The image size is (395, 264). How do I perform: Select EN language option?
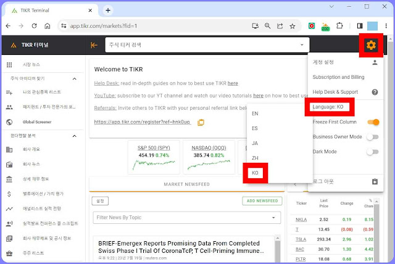point(255,113)
